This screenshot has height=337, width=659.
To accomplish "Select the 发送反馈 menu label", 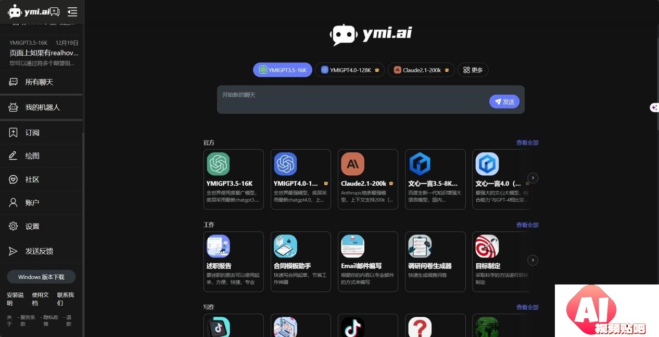I will (x=39, y=251).
